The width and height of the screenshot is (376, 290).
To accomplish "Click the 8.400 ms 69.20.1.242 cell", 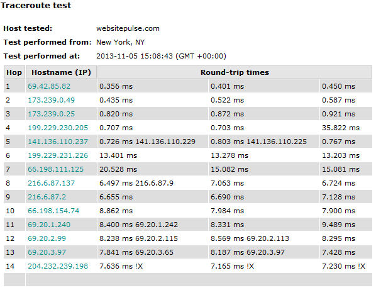I will pos(153,225).
